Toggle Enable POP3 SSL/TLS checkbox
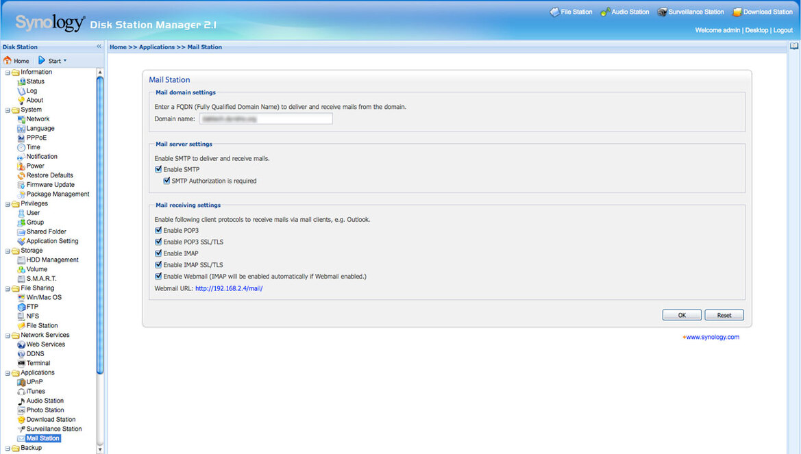The image size is (801, 454). click(x=158, y=242)
